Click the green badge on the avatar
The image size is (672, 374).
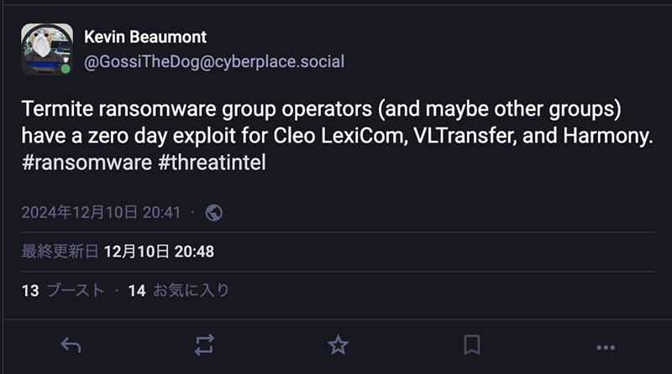(66, 68)
